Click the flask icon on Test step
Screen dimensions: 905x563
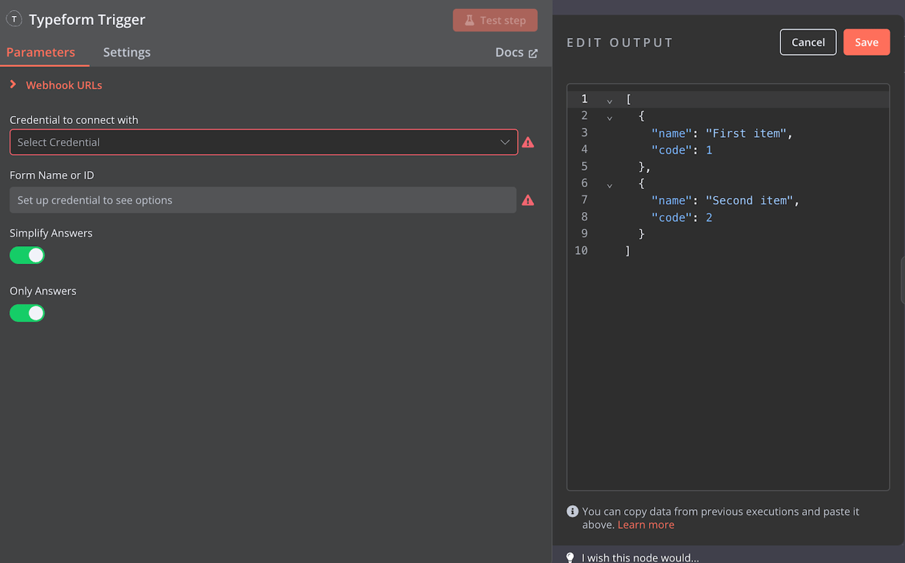click(469, 21)
